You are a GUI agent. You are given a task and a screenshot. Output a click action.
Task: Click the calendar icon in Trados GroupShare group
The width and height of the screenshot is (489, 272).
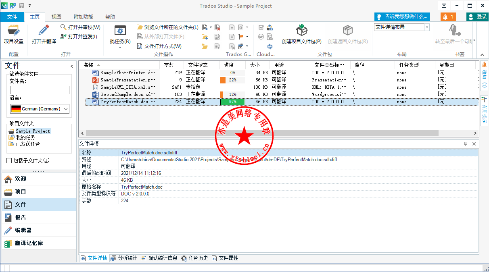[x=241, y=46]
